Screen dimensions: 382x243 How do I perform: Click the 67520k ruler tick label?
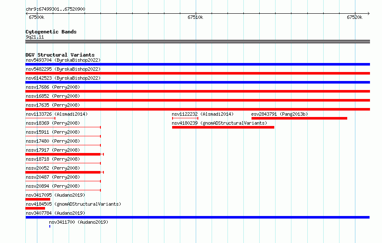pos(355,17)
